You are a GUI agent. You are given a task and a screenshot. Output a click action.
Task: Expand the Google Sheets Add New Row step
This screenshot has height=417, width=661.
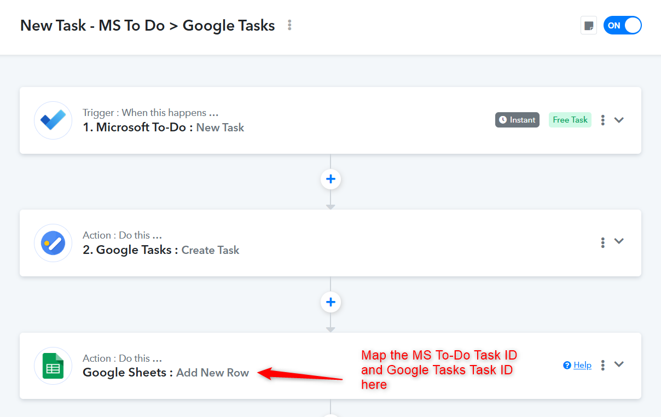coord(619,364)
